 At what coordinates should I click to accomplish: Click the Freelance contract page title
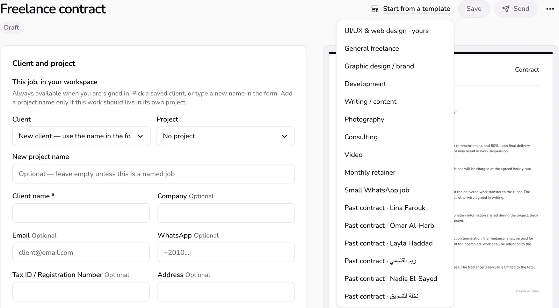53,9
